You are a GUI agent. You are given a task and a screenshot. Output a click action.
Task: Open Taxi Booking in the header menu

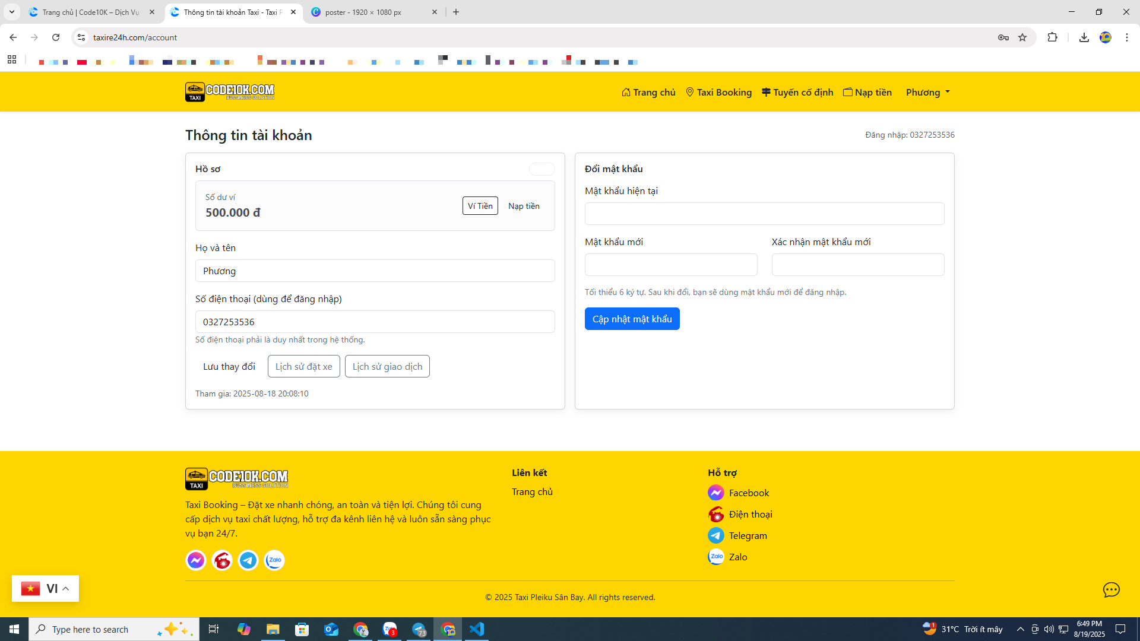(x=718, y=92)
